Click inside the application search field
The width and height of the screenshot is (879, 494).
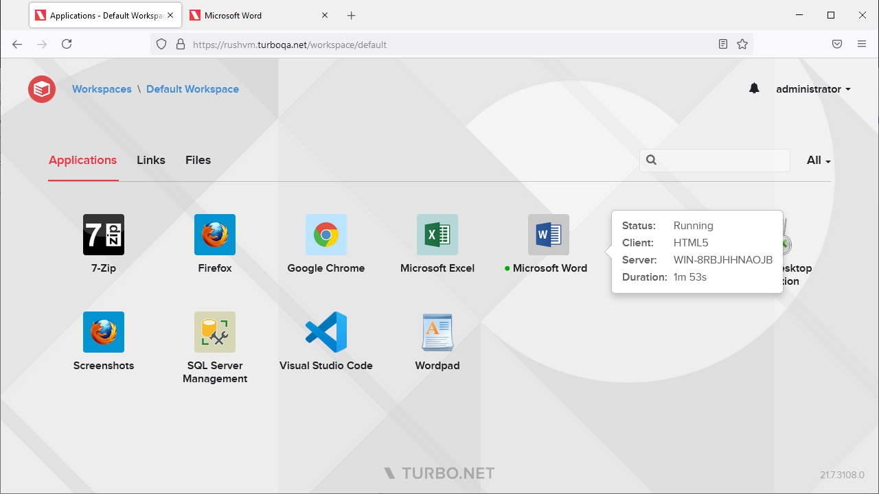pos(714,160)
